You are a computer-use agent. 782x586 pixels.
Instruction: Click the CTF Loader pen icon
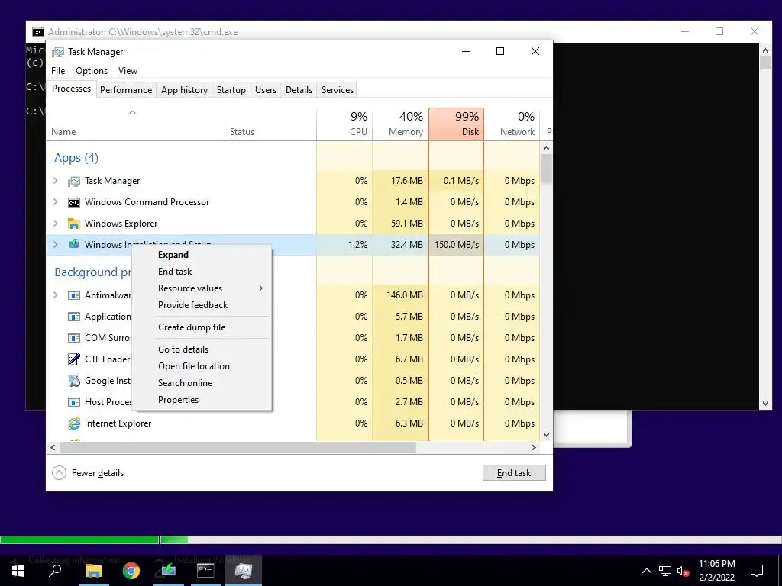tap(74, 359)
